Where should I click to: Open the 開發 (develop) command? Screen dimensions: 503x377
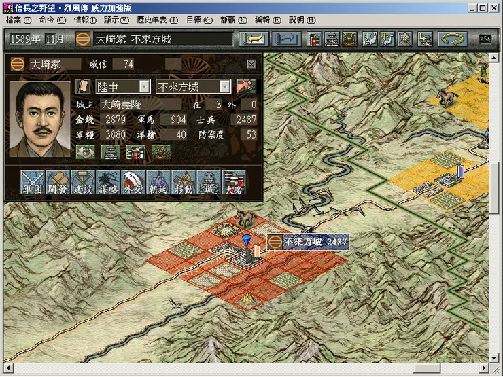[x=58, y=182]
